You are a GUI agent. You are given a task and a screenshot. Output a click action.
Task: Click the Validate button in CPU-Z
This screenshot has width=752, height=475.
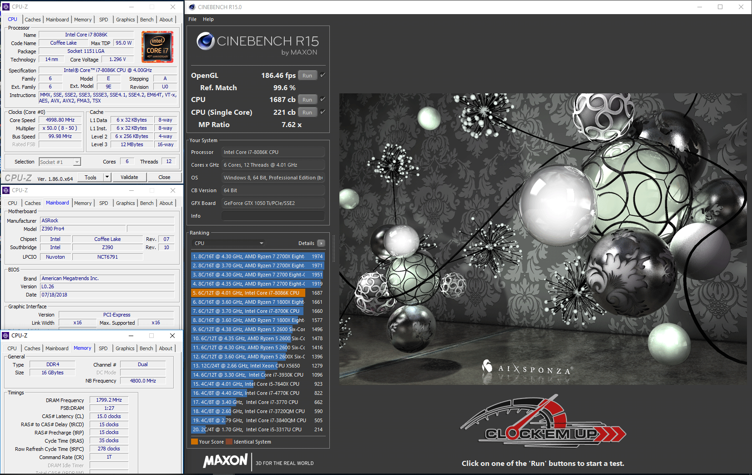[x=129, y=177]
